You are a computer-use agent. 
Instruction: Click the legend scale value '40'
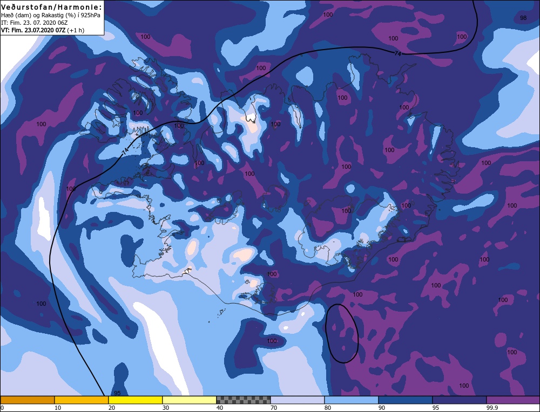click(x=220, y=408)
